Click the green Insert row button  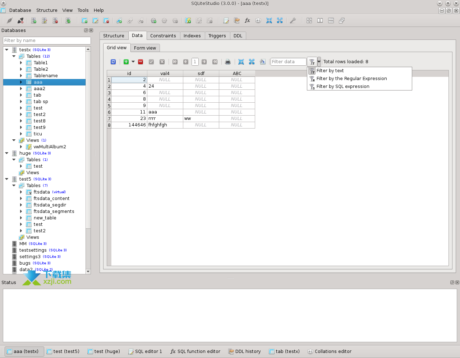[126, 62]
